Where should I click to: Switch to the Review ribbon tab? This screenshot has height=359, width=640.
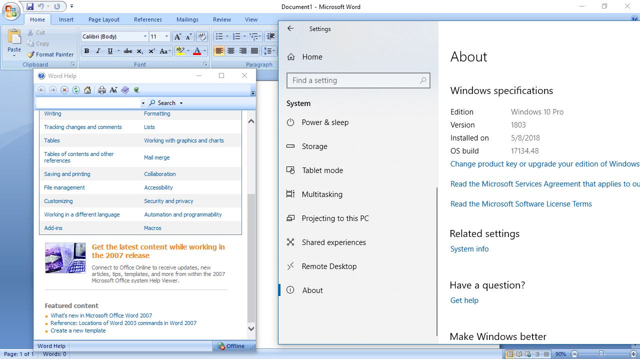(x=221, y=19)
